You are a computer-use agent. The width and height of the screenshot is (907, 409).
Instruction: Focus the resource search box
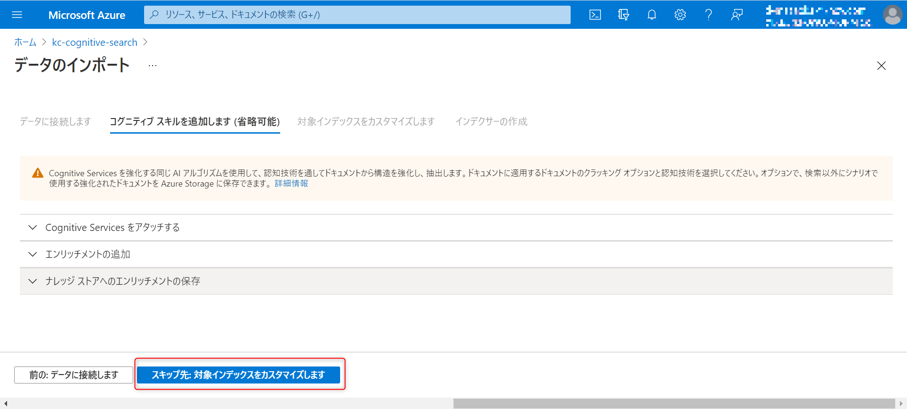pyautogui.click(x=357, y=15)
